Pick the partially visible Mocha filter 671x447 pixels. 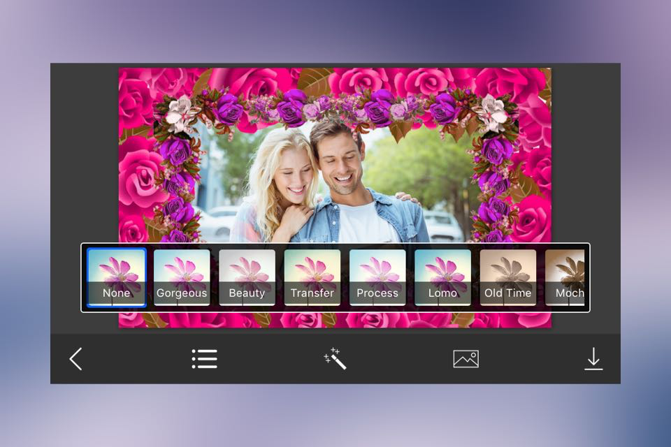(x=565, y=277)
